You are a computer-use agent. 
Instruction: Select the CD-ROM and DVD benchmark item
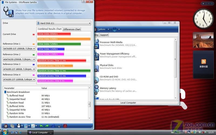pos(116,78)
